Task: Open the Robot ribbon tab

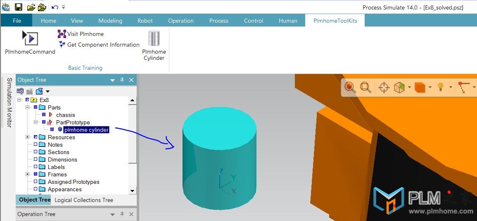Action: (145, 21)
